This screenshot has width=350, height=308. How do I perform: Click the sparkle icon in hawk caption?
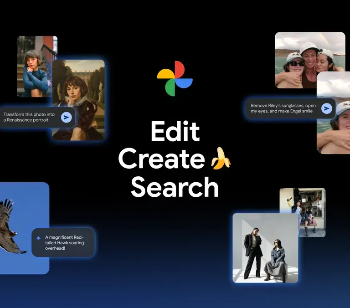pyautogui.click(x=39, y=237)
